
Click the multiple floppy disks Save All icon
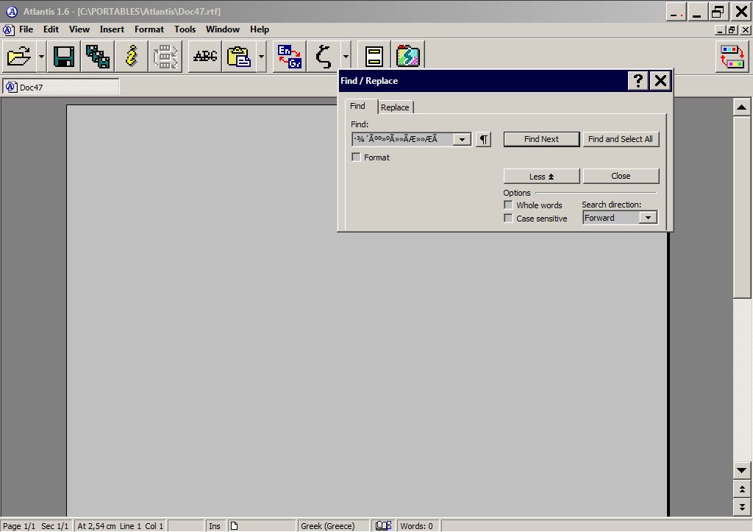(98, 57)
